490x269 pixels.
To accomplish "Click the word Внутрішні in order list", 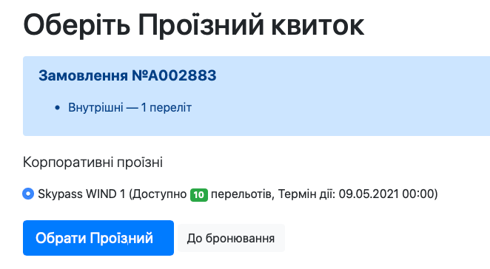I will click(x=95, y=108).
